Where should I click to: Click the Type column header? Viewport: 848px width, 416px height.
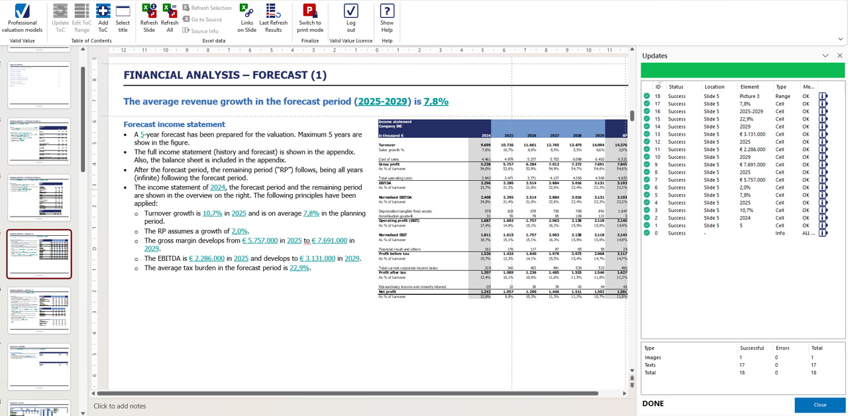[781, 87]
